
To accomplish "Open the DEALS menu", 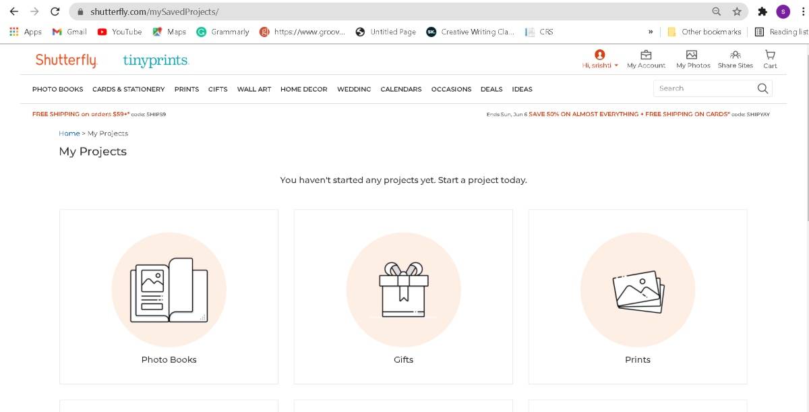I will 491,89.
